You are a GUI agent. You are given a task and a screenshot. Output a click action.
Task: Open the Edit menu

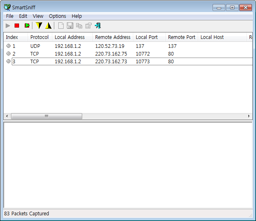pyautogui.click(x=23, y=16)
